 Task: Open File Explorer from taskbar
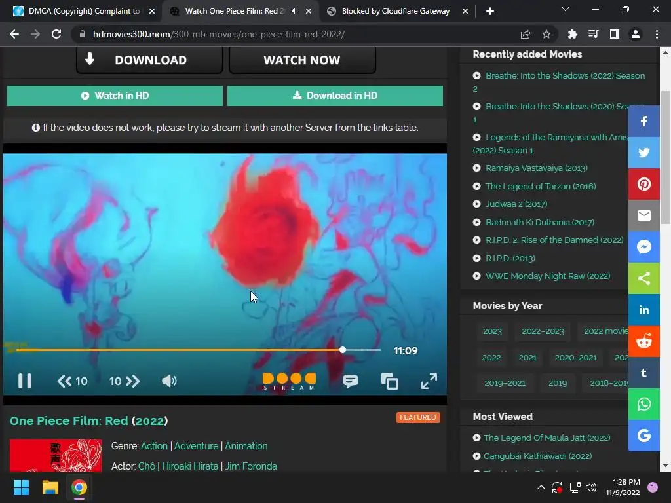tap(50, 487)
